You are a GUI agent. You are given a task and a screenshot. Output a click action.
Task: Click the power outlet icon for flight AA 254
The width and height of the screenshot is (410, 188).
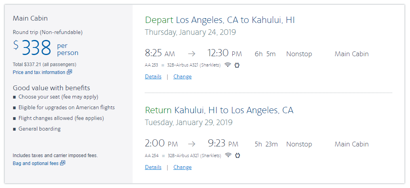[237, 155]
